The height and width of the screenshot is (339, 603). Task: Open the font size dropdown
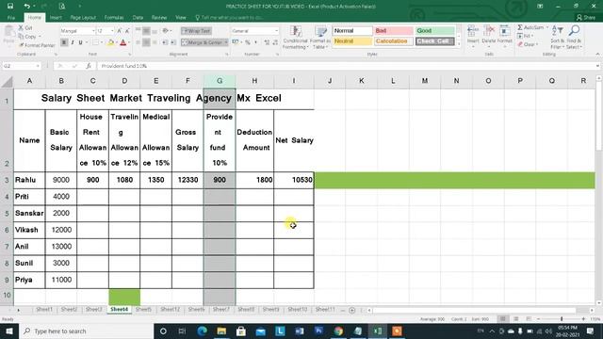(x=112, y=31)
